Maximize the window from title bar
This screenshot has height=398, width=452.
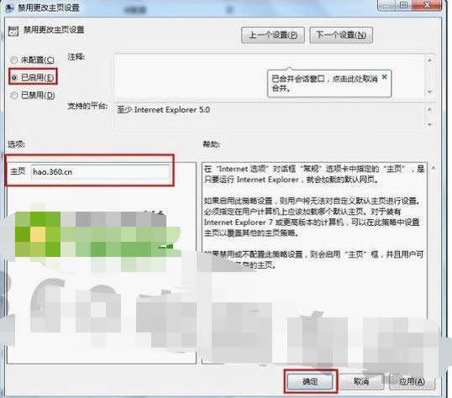(x=404, y=4)
